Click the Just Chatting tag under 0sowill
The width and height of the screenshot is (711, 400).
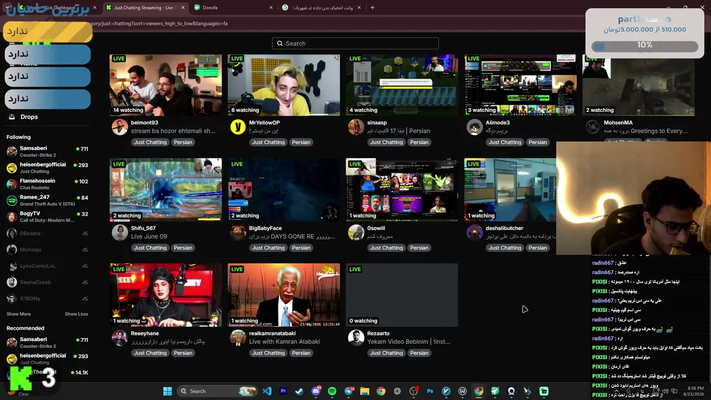coord(387,248)
